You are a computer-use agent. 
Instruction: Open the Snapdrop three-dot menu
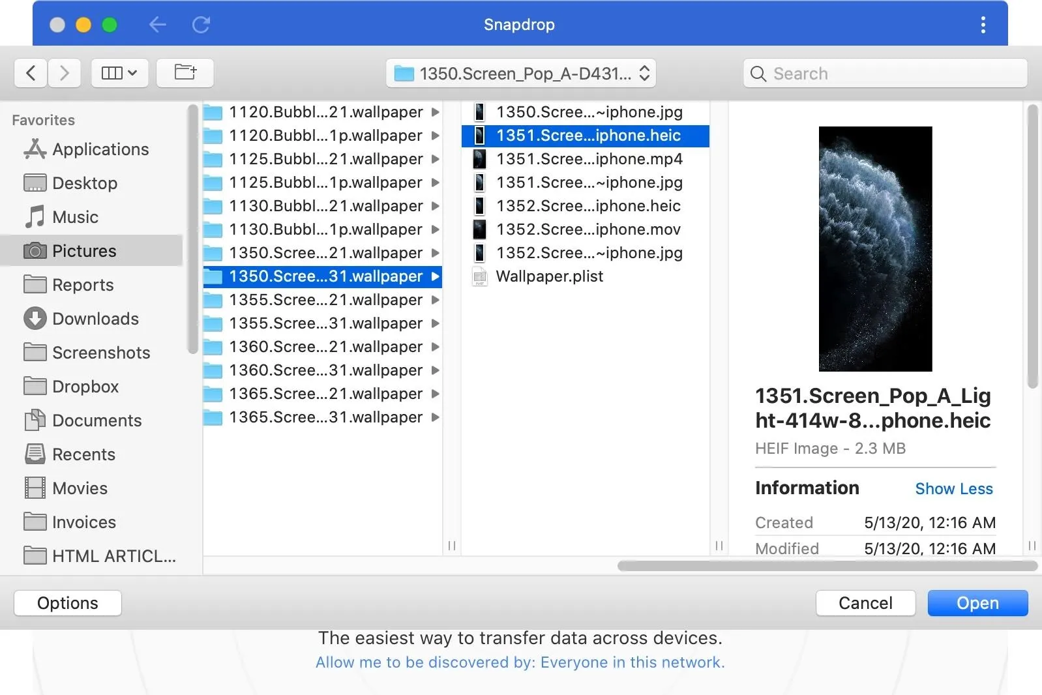click(983, 25)
